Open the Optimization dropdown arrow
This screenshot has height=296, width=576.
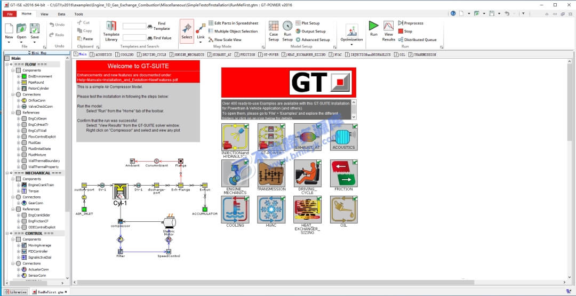[x=351, y=44]
